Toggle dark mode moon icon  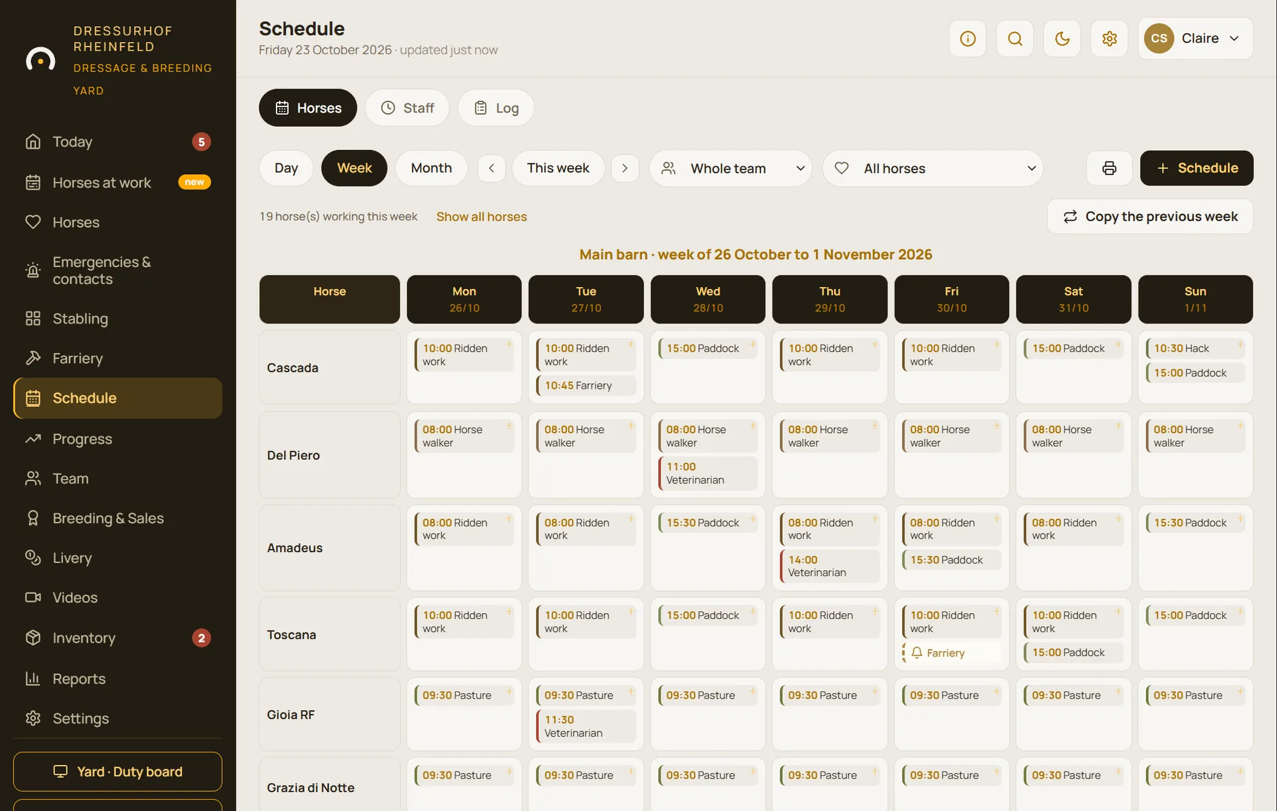pos(1062,38)
